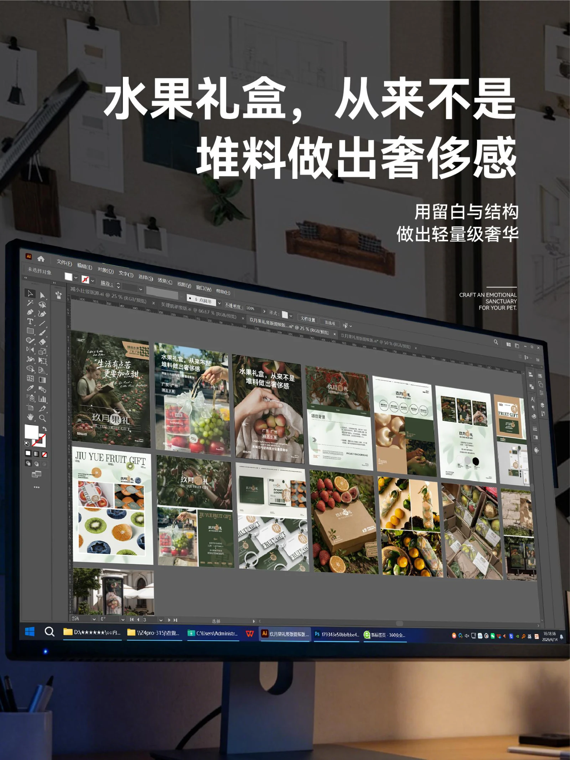The height and width of the screenshot is (760, 570).
Task: Select the Selection tool (black arrow)
Action: coord(30,293)
